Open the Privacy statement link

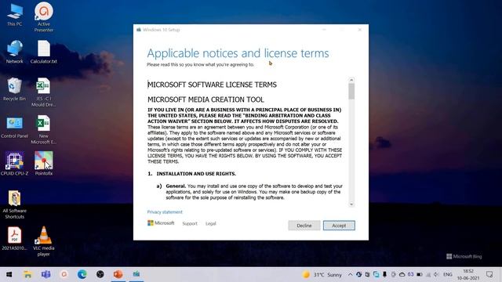(165, 212)
